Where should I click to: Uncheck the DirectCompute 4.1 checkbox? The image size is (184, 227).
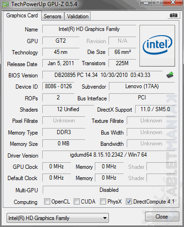tap(129, 201)
